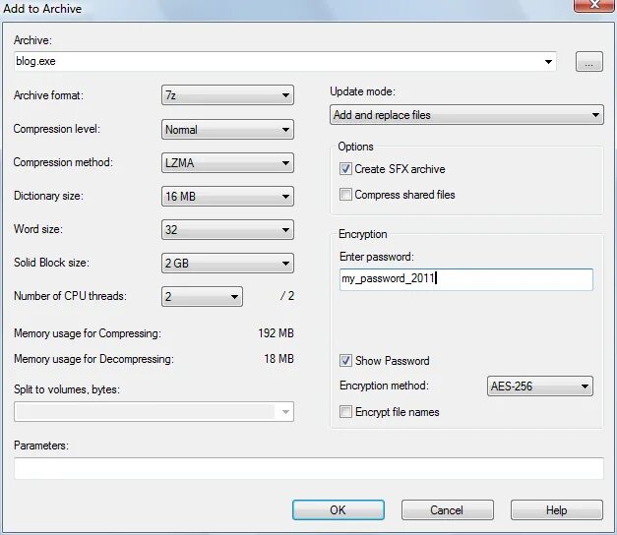Click the 18 MB decompressing memory value

coord(279,359)
